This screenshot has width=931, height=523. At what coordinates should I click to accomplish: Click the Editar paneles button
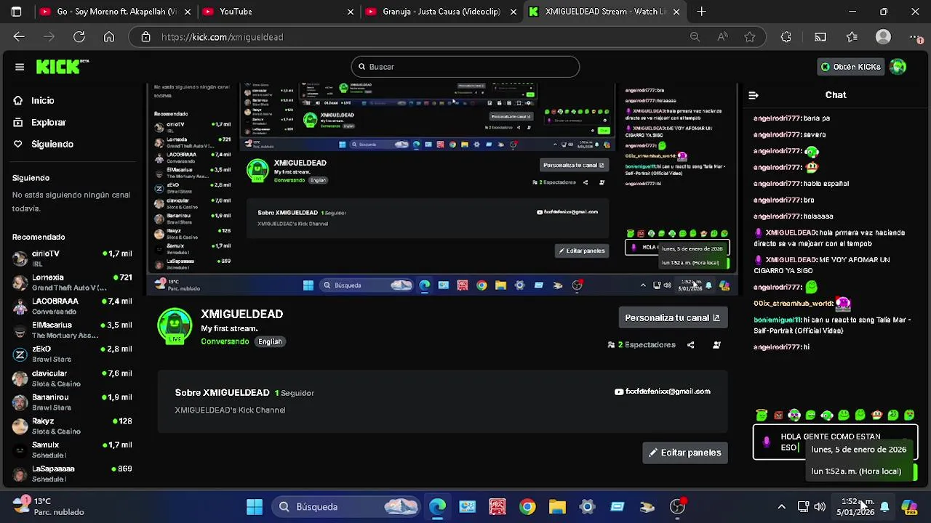684,453
